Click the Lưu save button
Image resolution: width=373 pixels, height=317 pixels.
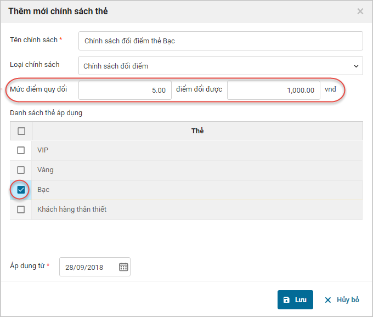[x=295, y=300]
